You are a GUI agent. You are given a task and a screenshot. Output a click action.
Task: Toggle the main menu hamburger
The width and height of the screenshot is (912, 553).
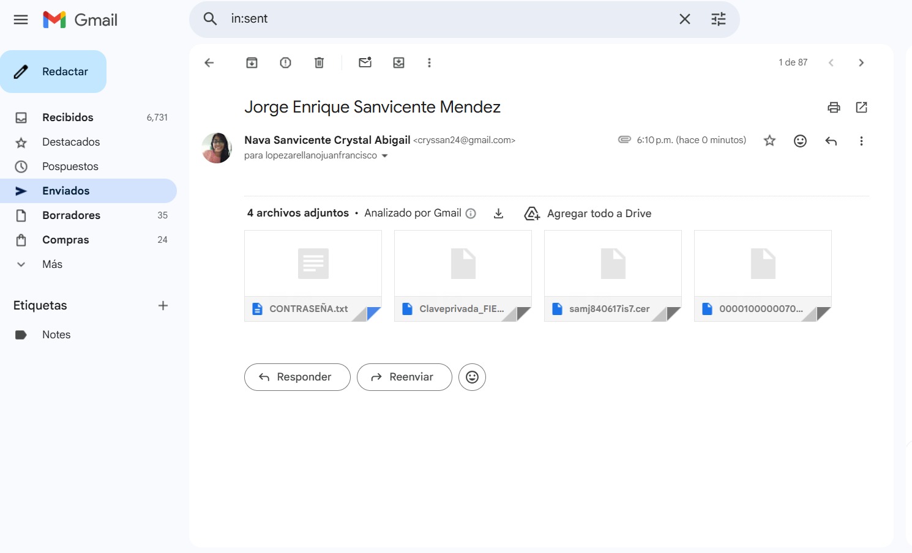21,20
